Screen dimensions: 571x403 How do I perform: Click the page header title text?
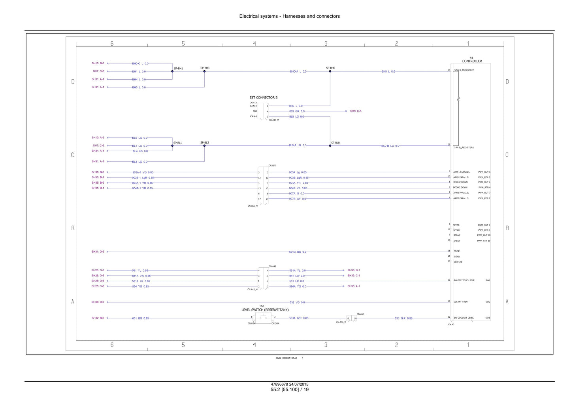pos(289,16)
